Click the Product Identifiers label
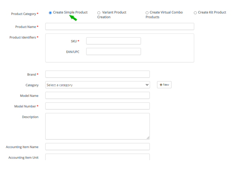Image resolution: width=236 pixels, height=173 pixels. (x=23, y=38)
